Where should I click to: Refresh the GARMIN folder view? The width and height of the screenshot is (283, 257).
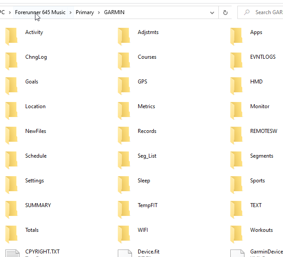click(x=225, y=13)
